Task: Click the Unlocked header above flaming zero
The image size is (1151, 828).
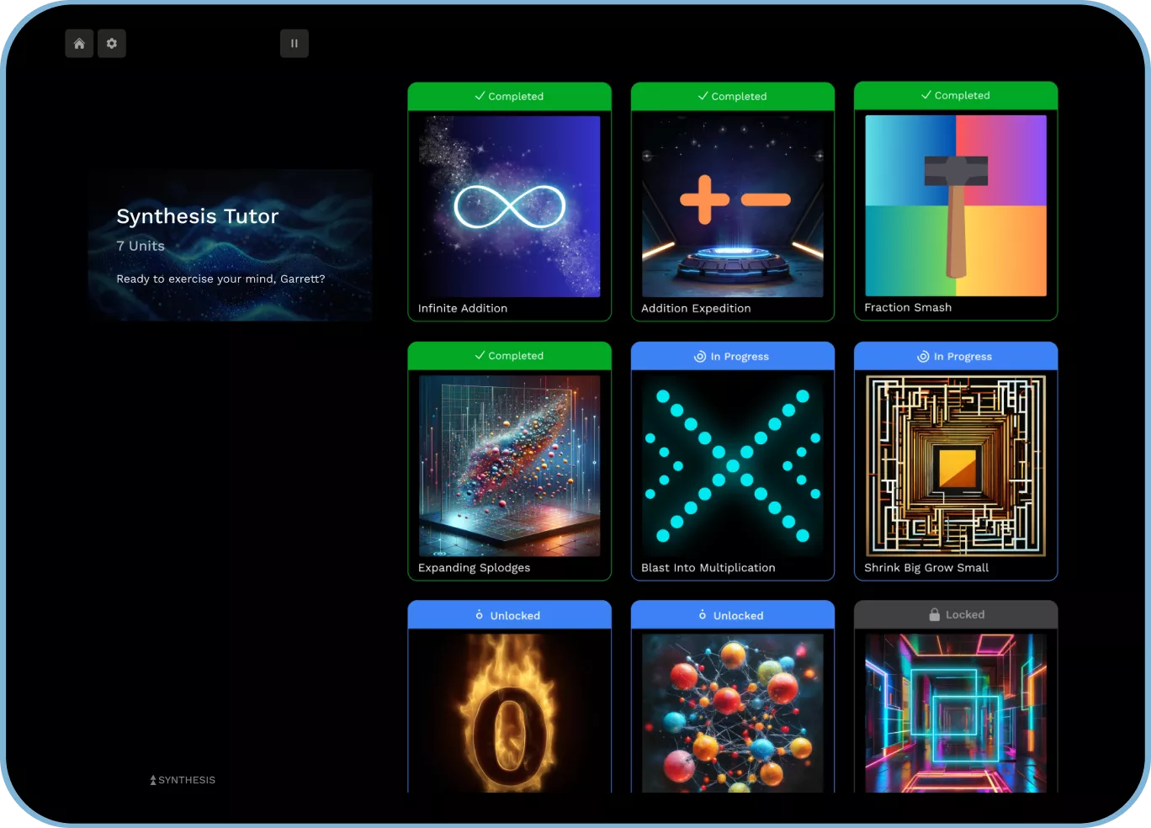Action: (510, 615)
